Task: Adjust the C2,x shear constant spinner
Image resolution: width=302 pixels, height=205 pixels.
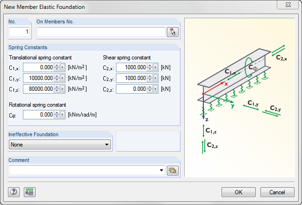Action: tap(151, 67)
